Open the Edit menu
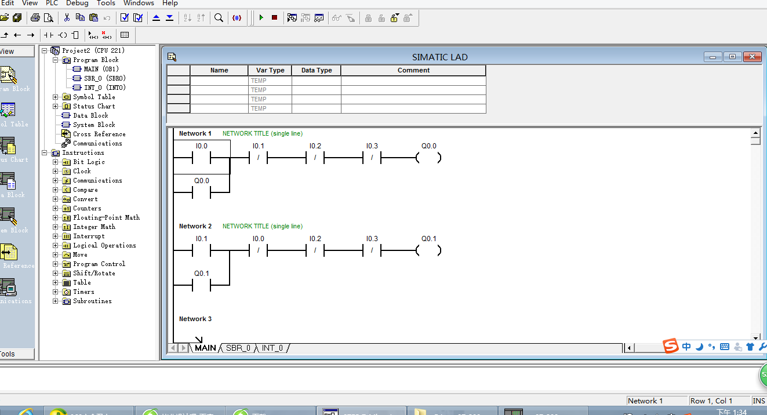The width and height of the screenshot is (767, 415). (x=7, y=3)
